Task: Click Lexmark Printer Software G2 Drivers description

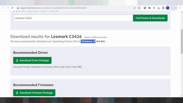Action: coord(47,67)
